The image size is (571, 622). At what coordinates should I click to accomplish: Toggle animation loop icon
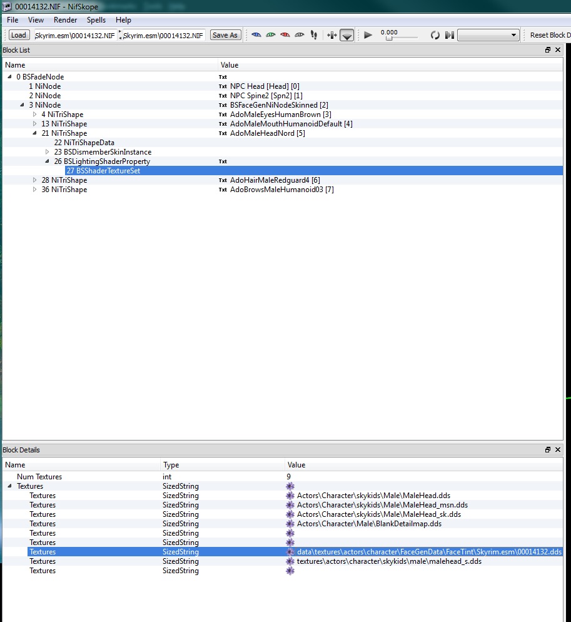click(x=435, y=35)
